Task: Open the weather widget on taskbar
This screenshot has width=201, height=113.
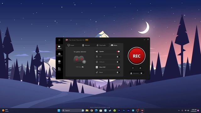Action: coord(5,110)
